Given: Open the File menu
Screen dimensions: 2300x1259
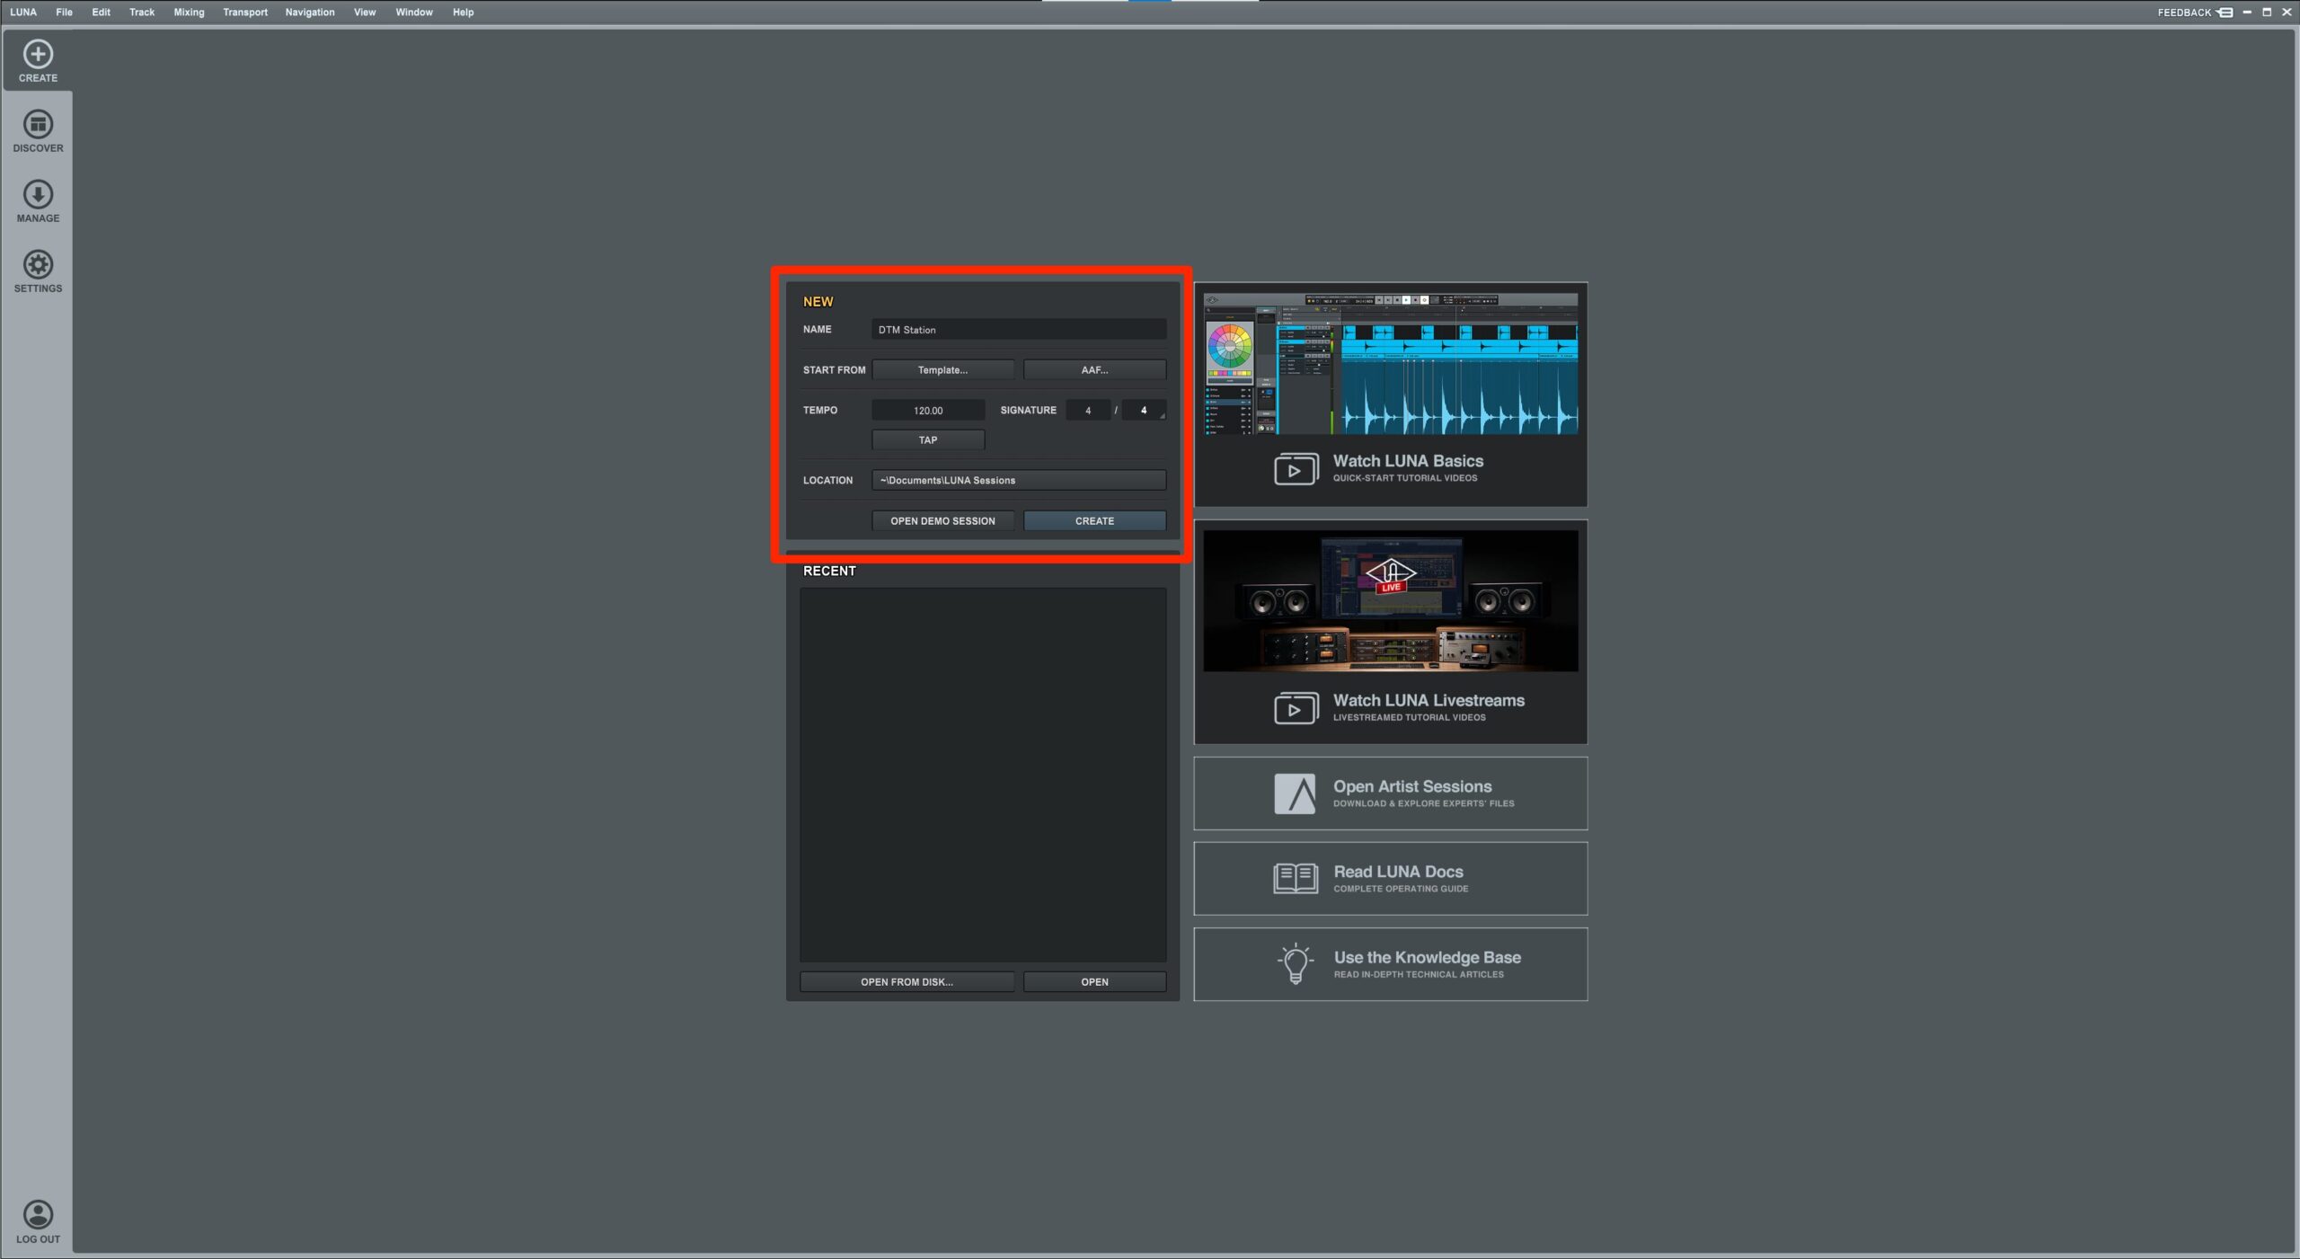Looking at the screenshot, I should [x=64, y=13].
